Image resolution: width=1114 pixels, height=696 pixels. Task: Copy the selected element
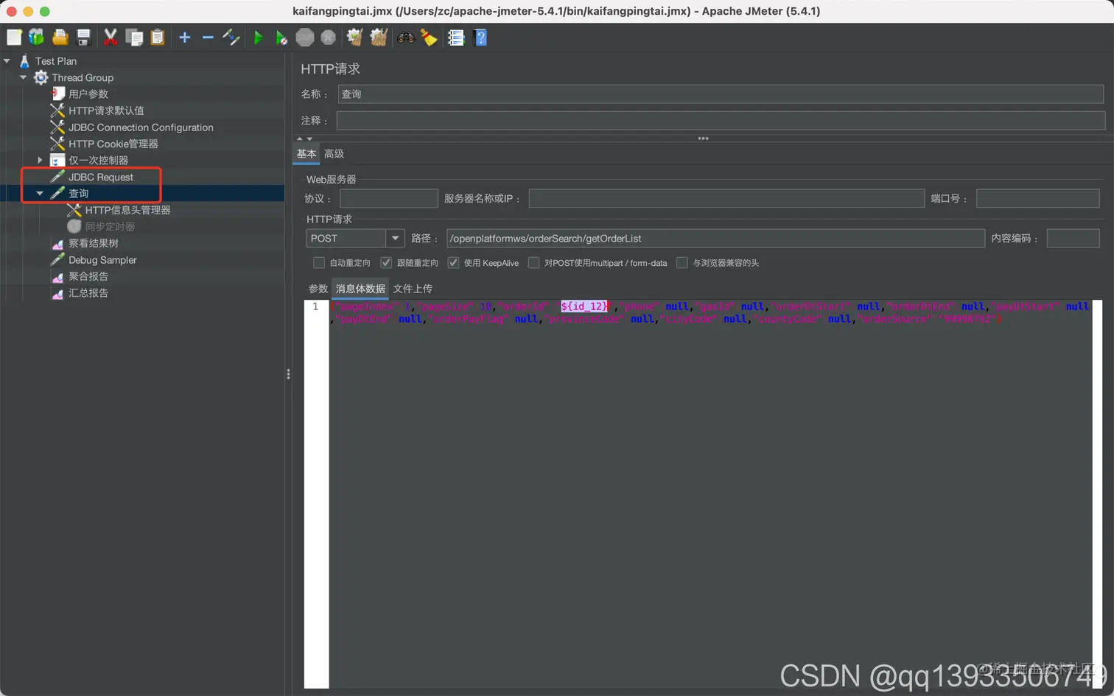coord(134,38)
